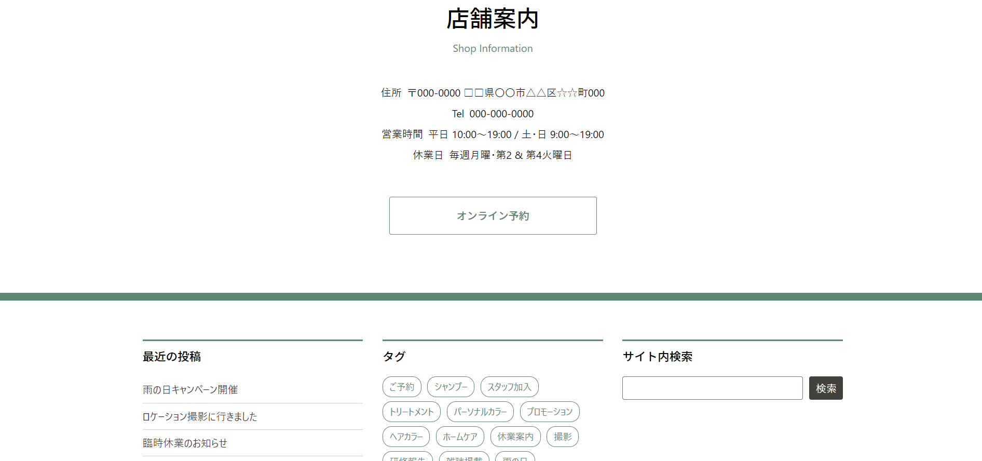Select the 雨の日 tag
This screenshot has width=982, height=461.
point(515,457)
